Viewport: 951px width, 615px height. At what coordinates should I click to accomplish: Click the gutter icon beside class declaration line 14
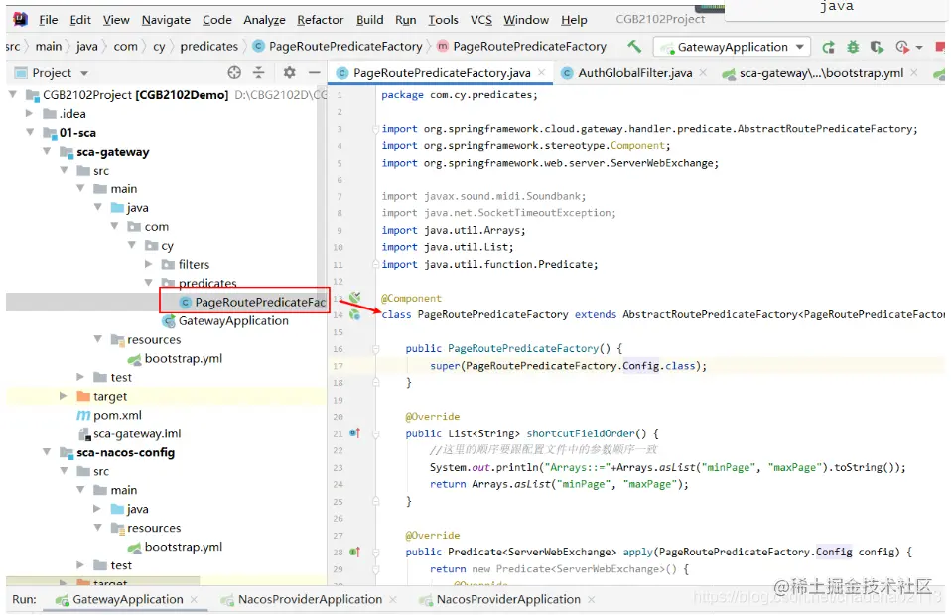[354, 314]
